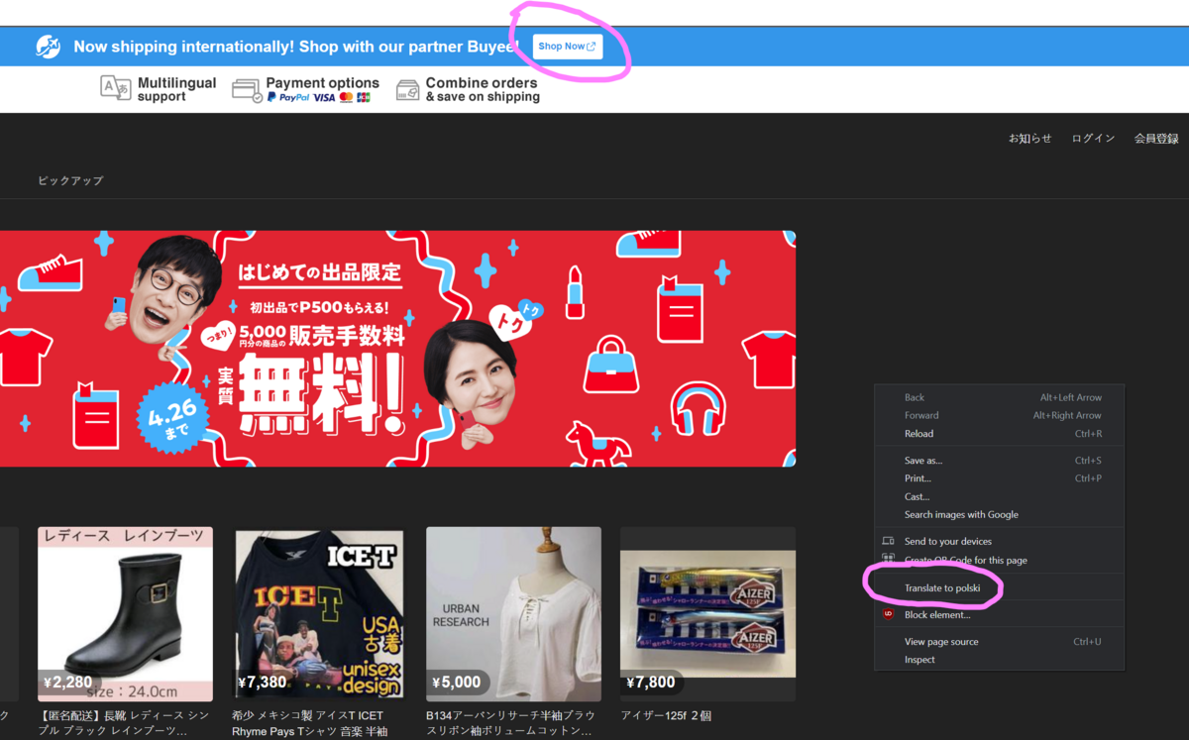The height and width of the screenshot is (740, 1189).
Task: Click the ¥7,800 price on the lures
Action: coord(651,682)
